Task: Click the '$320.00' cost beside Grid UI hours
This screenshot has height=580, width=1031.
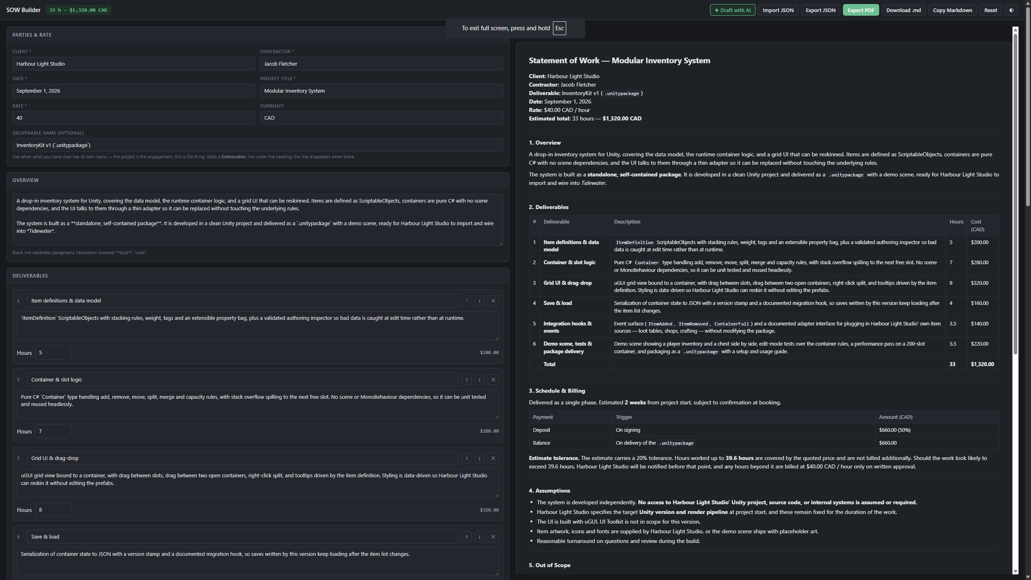Action: [x=489, y=510]
